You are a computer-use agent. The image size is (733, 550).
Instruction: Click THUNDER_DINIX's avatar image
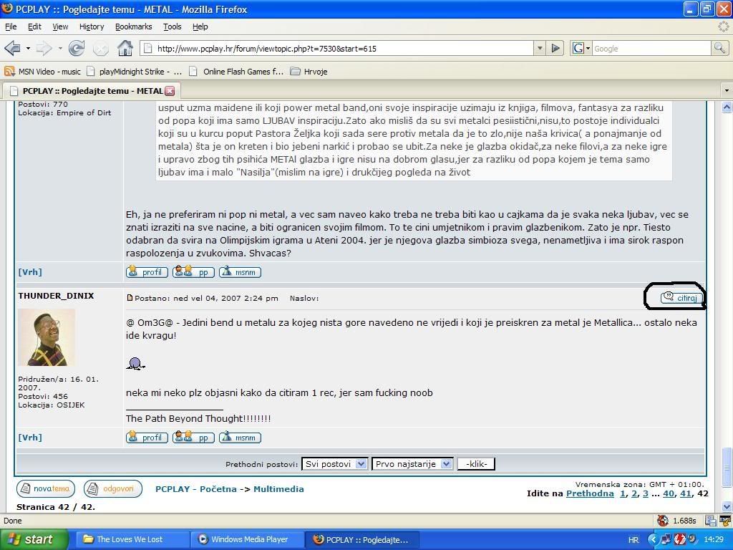click(47, 337)
